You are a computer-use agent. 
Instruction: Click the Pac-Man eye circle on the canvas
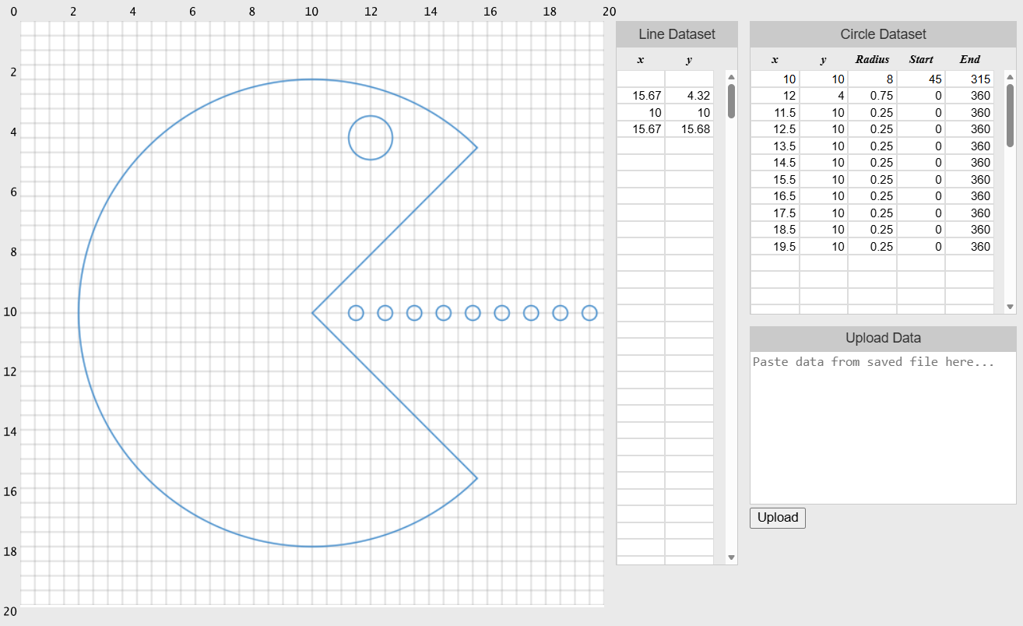370,138
